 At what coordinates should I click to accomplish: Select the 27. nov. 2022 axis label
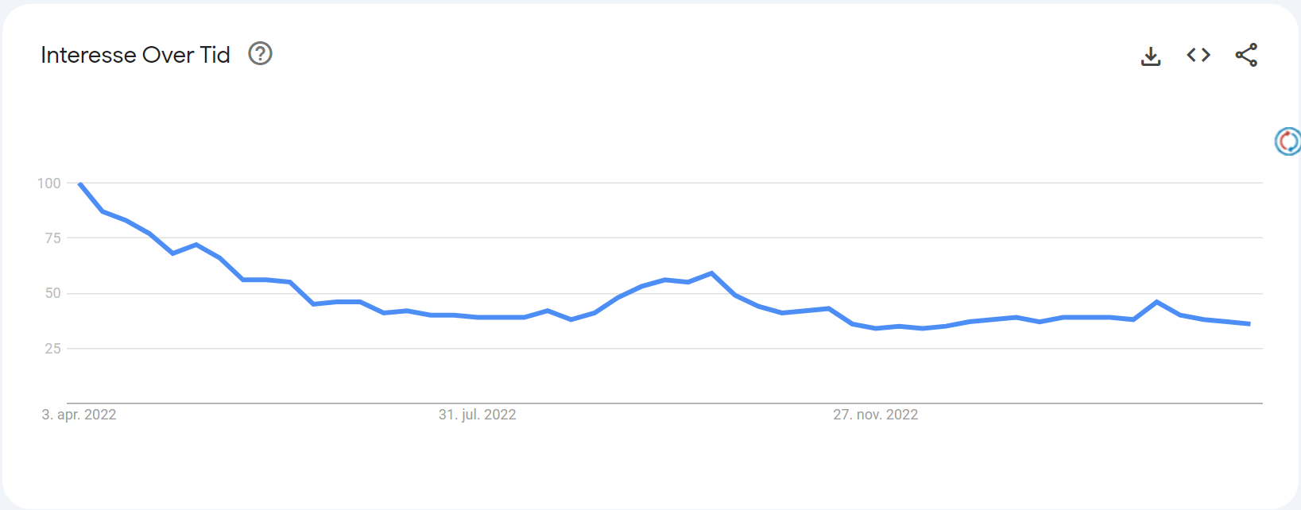[875, 415]
